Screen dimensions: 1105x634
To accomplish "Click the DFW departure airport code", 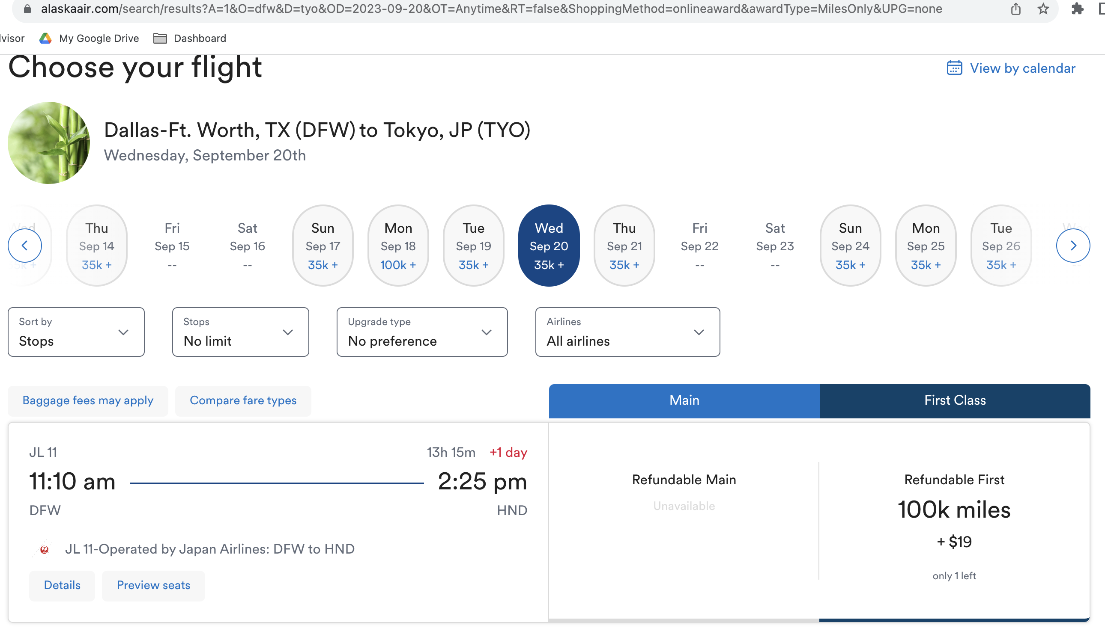I will click(x=45, y=510).
